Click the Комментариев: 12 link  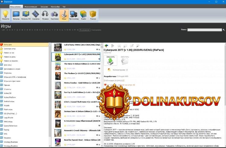[120, 70]
